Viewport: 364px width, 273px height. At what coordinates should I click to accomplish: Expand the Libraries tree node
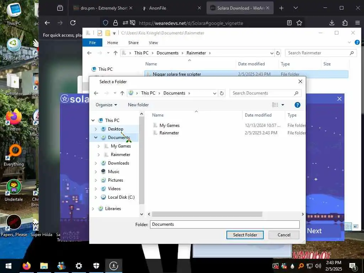93,209
